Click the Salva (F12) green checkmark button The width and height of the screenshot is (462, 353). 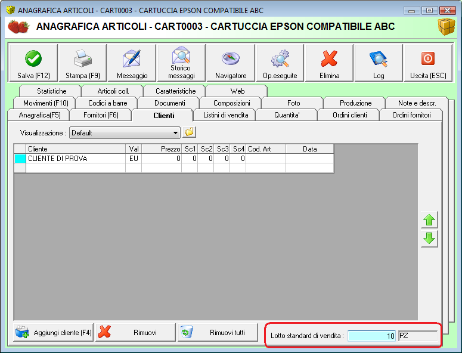[x=33, y=63]
